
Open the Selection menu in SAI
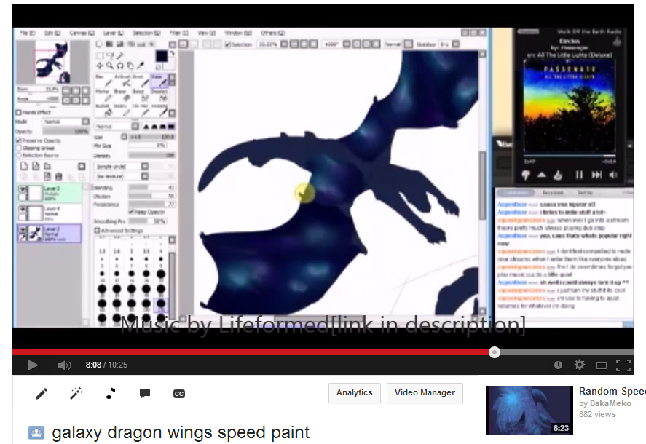146,33
